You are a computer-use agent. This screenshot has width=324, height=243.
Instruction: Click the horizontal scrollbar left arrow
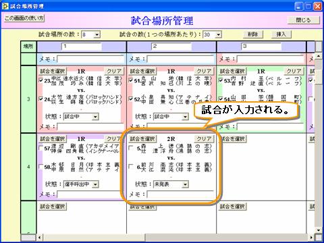pos(40,237)
